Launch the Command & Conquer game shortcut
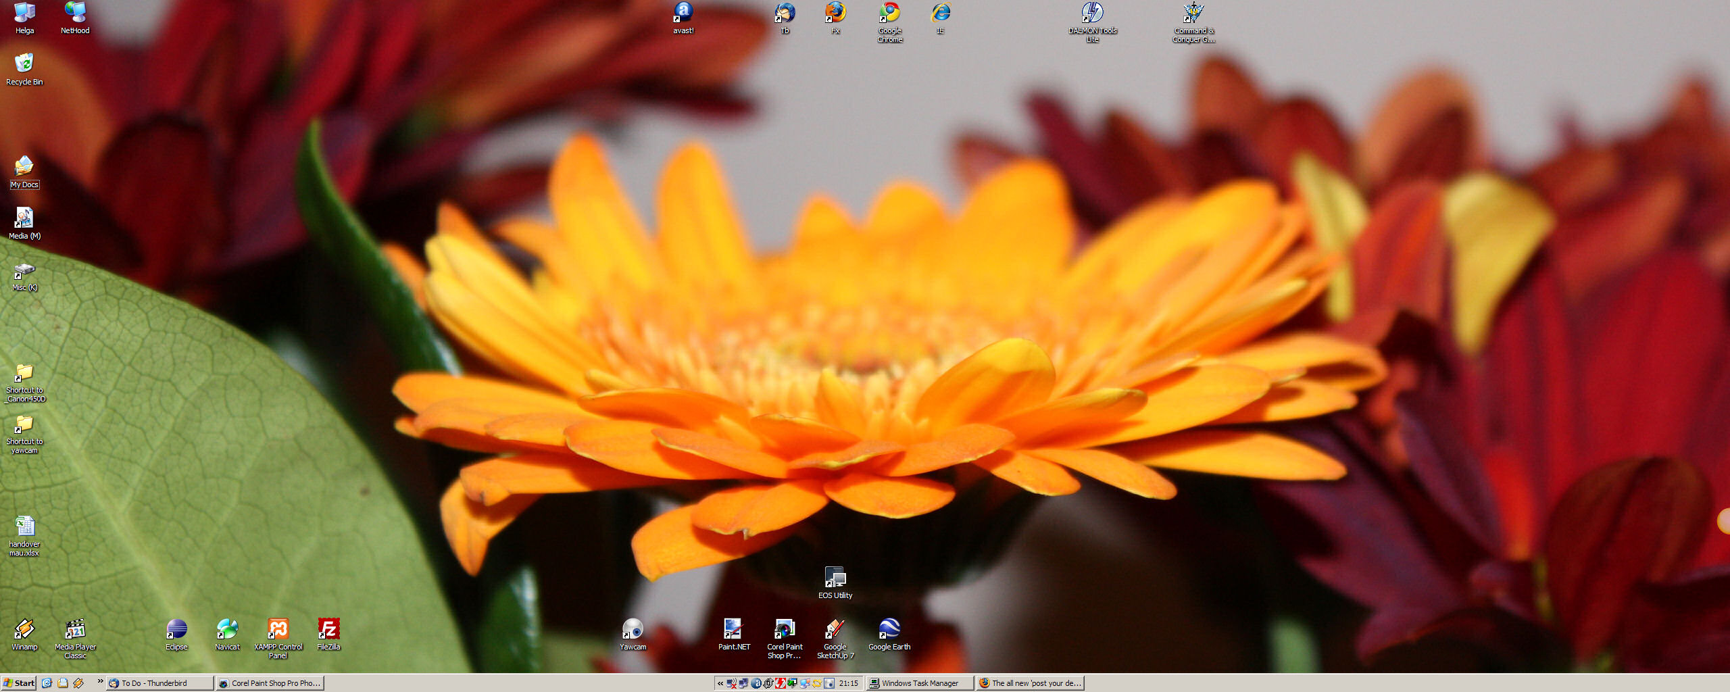This screenshot has width=1730, height=692. pos(1193,22)
